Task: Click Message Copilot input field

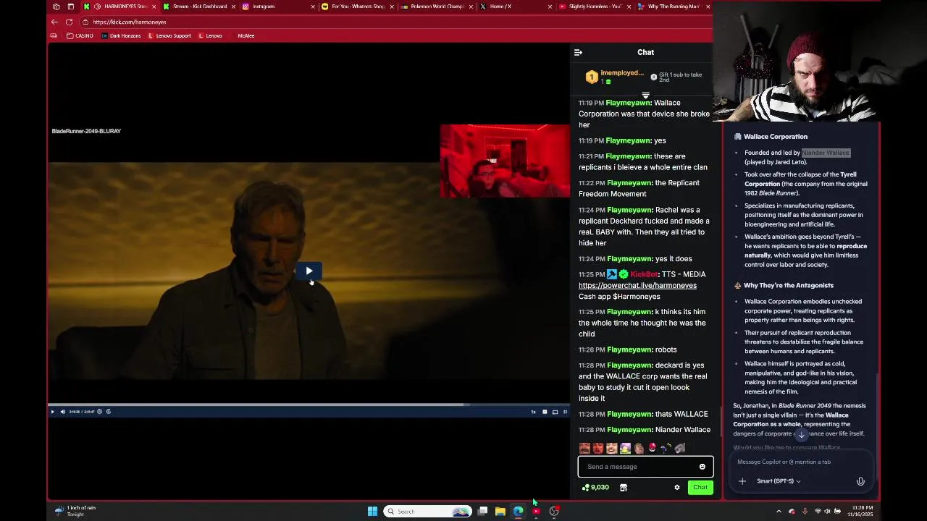Action: [x=800, y=462]
